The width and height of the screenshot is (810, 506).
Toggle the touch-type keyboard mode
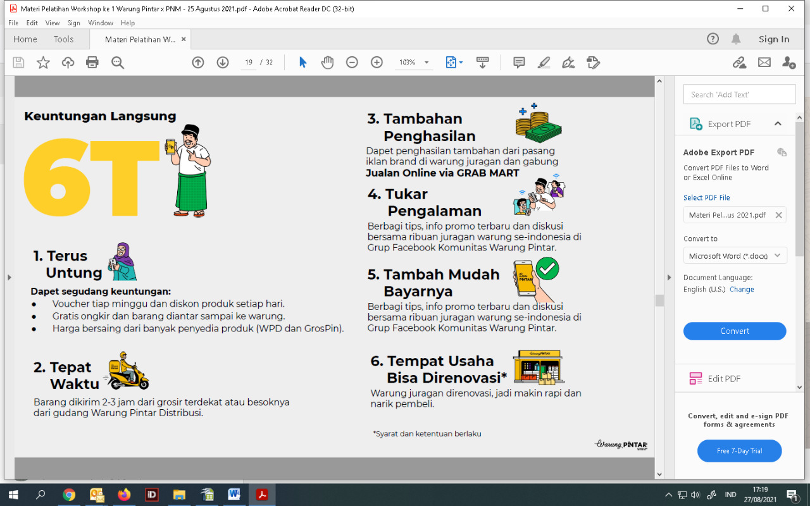click(483, 62)
